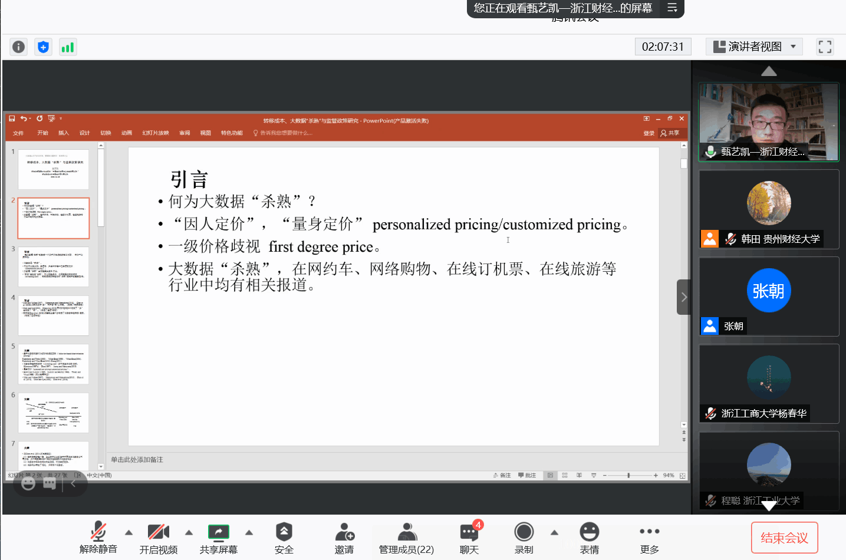This screenshot has height=560, width=846.
Task: Expand audio options arrow beside microphone
Action: point(129,532)
